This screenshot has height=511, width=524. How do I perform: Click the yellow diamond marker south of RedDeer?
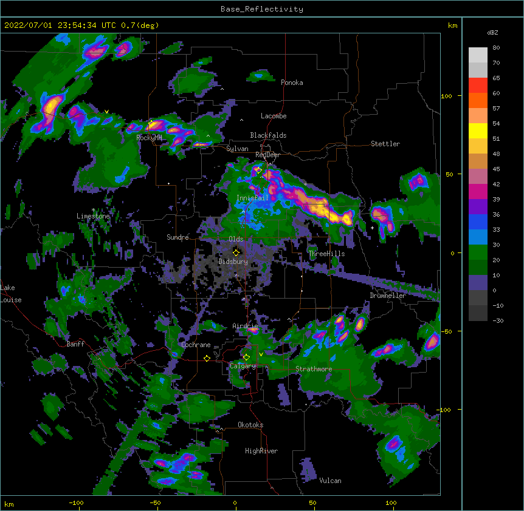pyautogui.click(x=258, y=170)
